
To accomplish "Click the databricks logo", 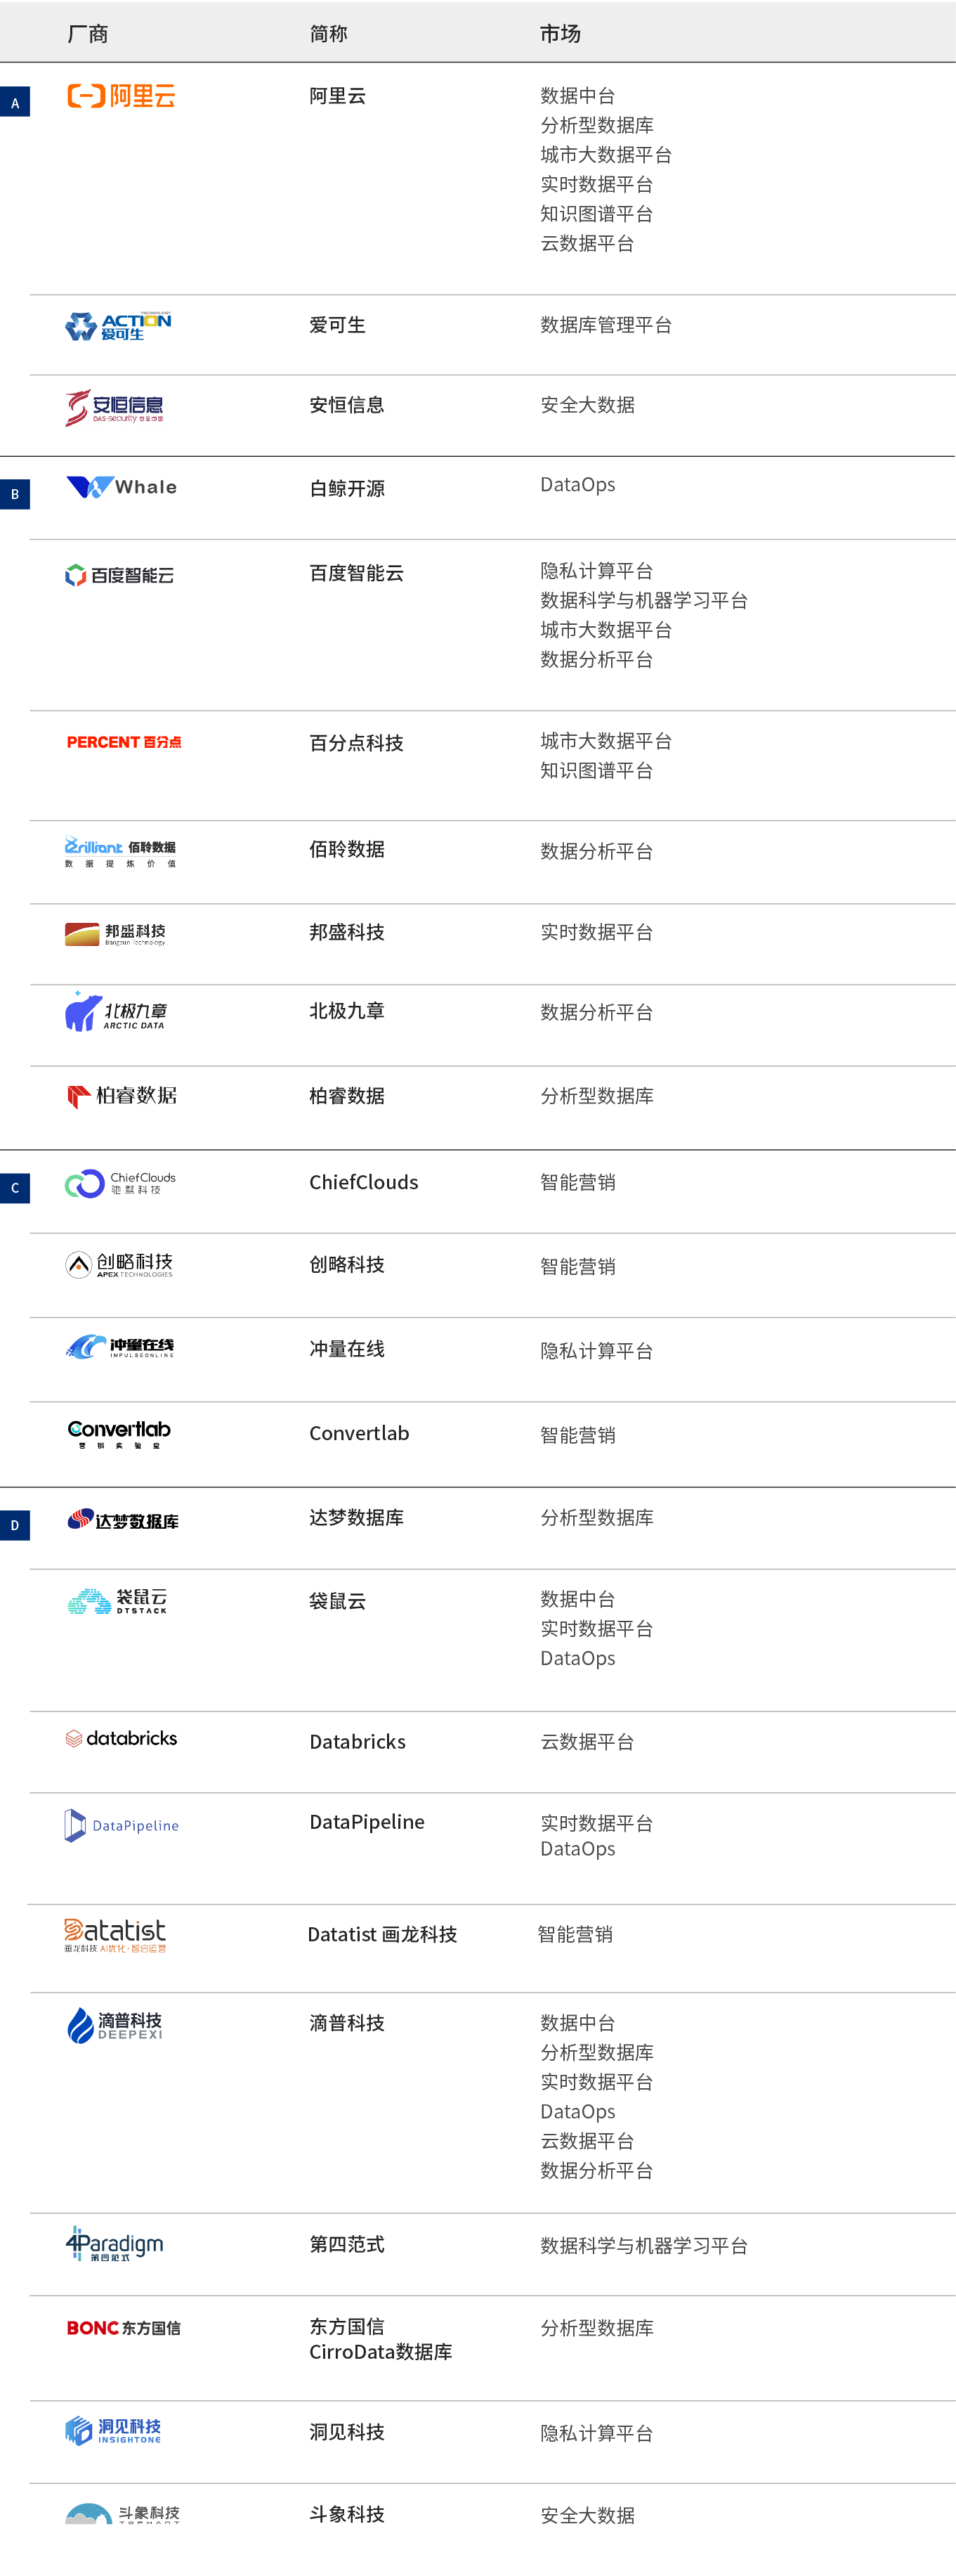I will pos(121,1739).
